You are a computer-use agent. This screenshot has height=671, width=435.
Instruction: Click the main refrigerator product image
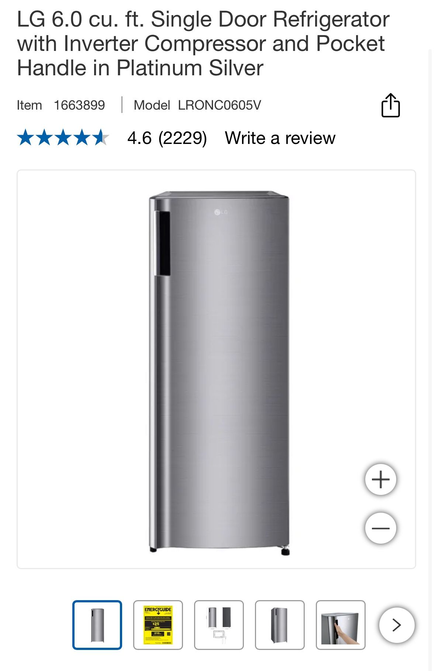(219, 372)
